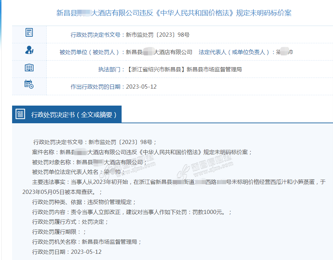Click the 案件名称 line in the decision body
The width and height of the screenshot is (333, 260).
pos(142,152)
